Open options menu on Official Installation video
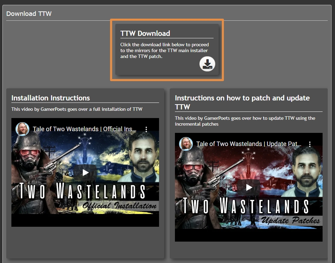Viewport: 335px width, 263px height. coord(146,129)
